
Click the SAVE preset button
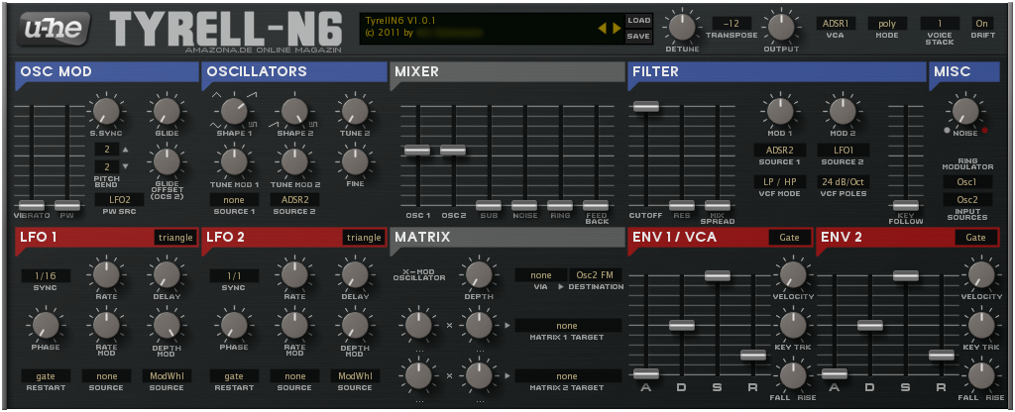pos(637,37)
